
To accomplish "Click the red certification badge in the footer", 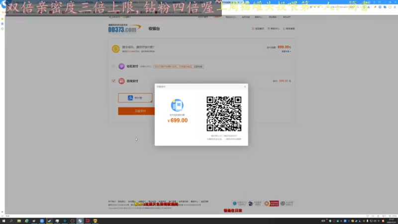I will click(271, 204).
